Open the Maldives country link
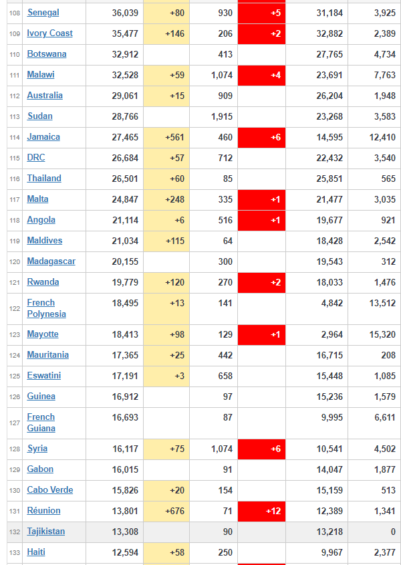This screenshot has width=401, height=565. click(44, 241)
